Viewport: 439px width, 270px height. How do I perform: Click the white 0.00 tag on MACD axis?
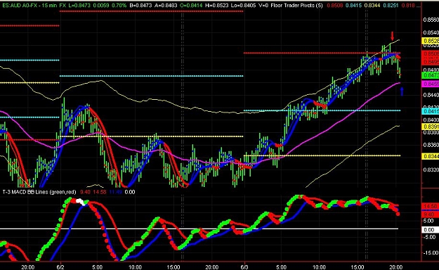[x=430, y=230]
